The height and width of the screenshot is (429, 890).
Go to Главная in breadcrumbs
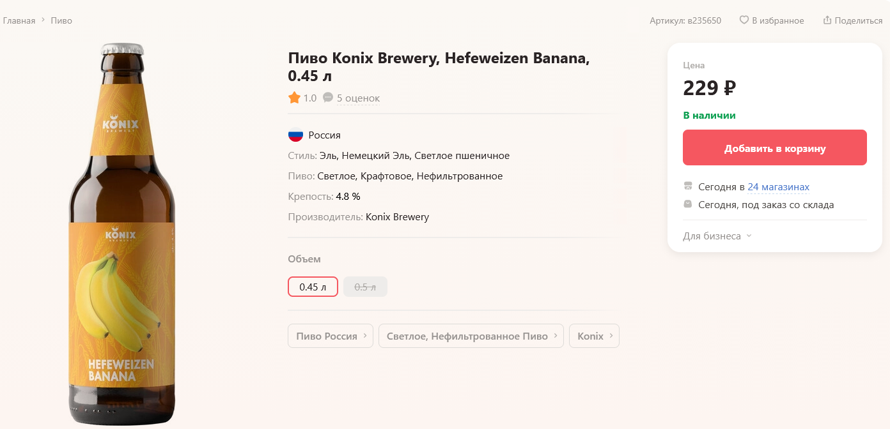pyautogui.click(x=19, y=20)
